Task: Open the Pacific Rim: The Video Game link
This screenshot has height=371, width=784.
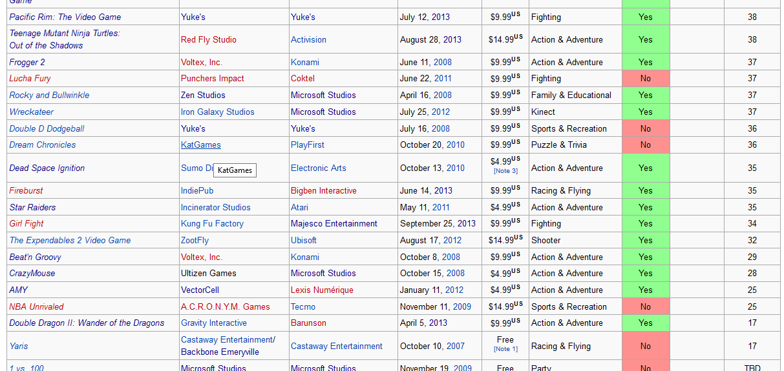Action: click(x=65, y=17)
